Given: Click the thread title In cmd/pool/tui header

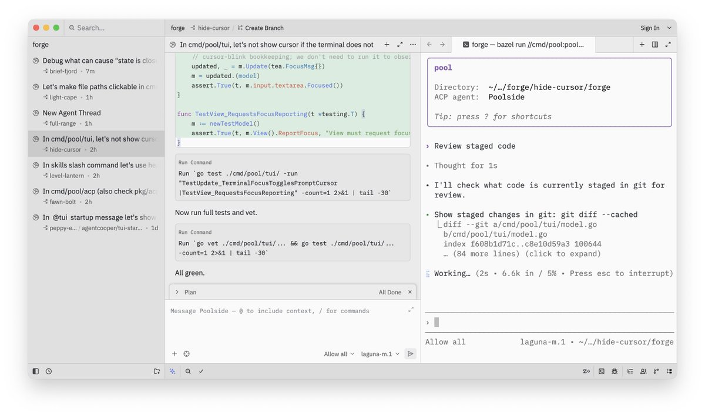Looking at the screenshot, I should pos(277,45).
